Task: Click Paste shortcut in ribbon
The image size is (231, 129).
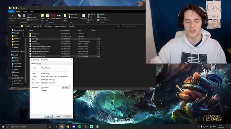Action: click(32, 20)
